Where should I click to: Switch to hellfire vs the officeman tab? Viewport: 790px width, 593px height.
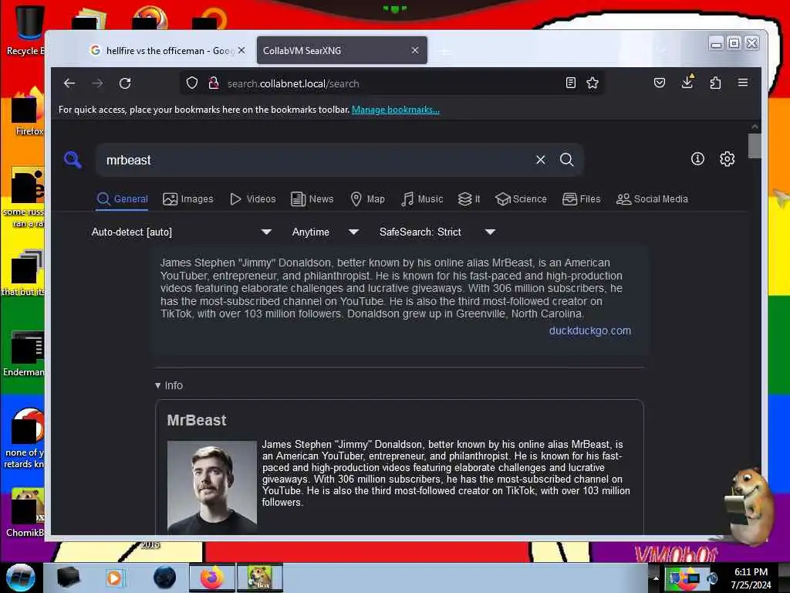167,50
